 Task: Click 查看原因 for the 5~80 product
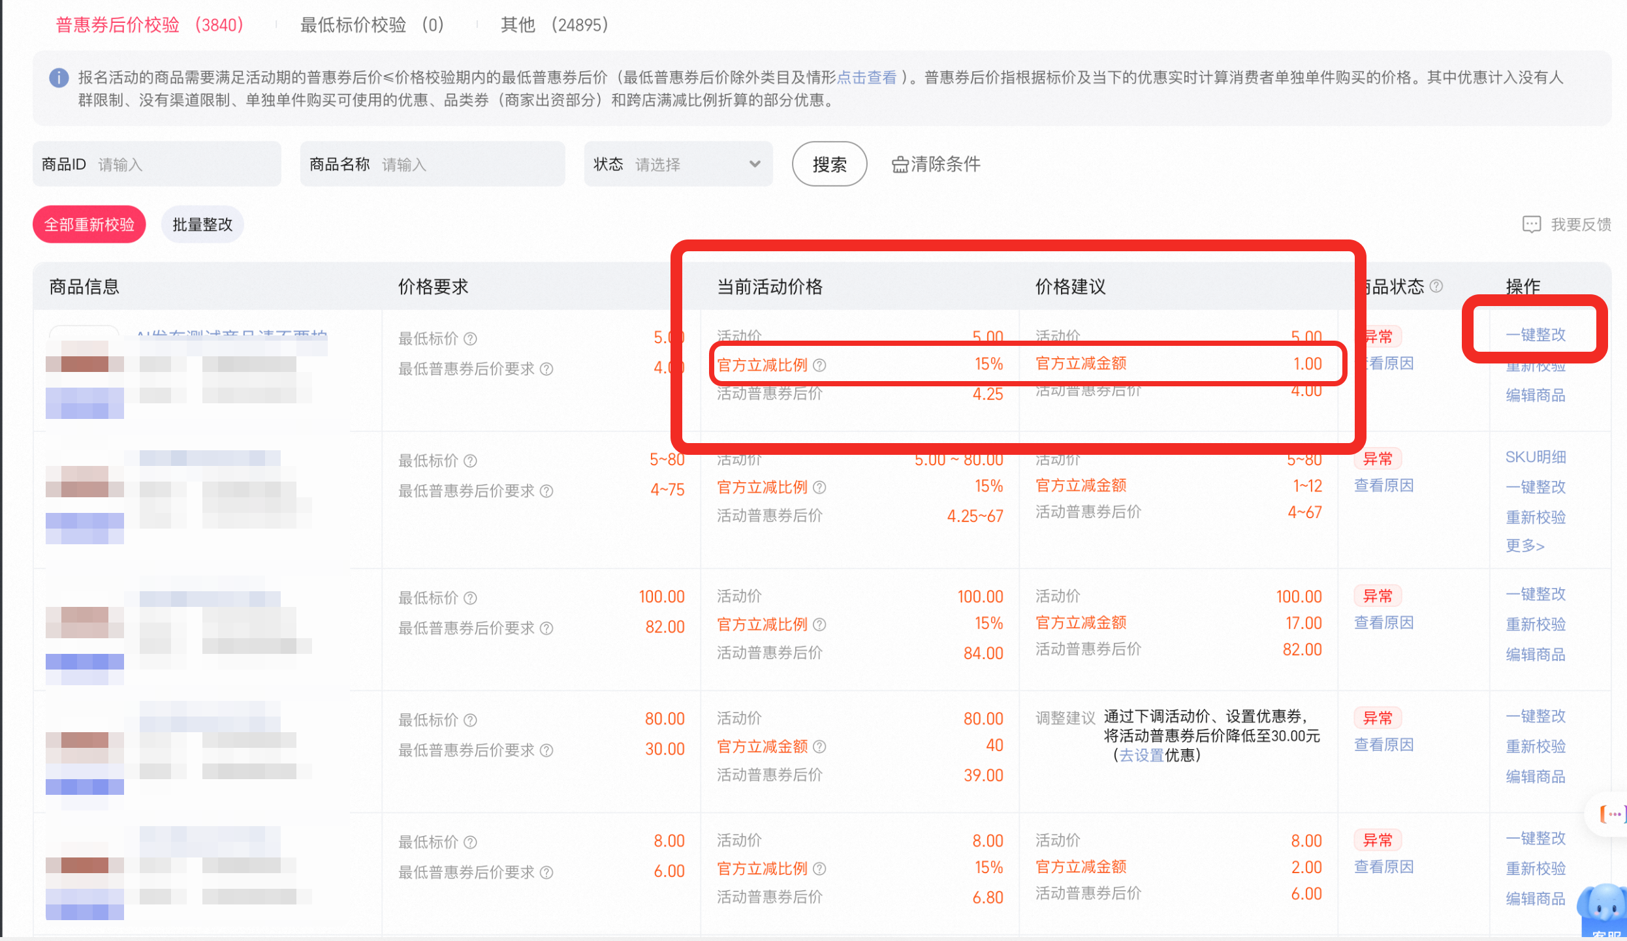click(x=1384, y=485)
